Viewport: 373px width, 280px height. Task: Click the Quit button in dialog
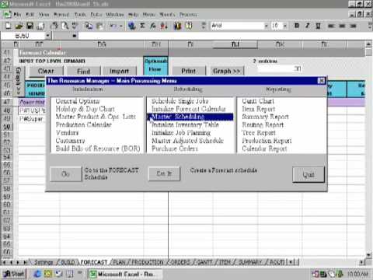coord(309,174)
